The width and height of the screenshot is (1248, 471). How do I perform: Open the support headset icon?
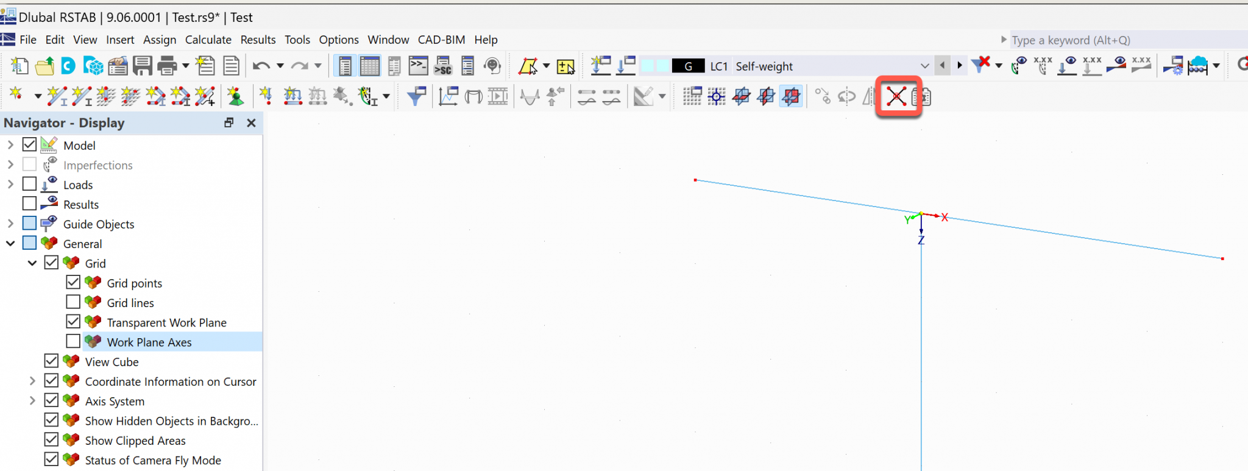tap(492, 66)
